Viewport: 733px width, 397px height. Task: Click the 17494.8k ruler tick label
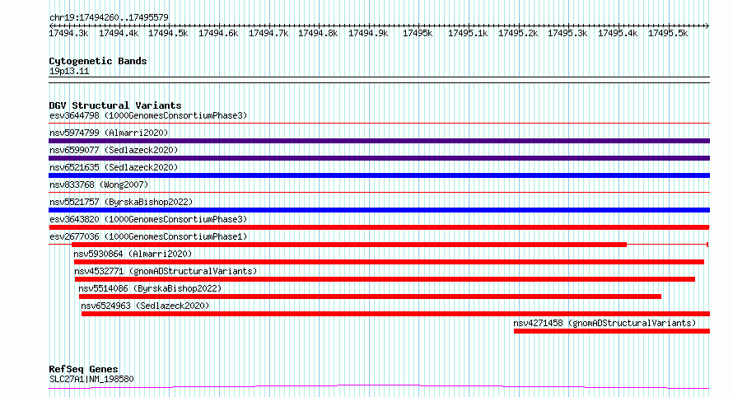pyautogui.click(x=318, y=33)
